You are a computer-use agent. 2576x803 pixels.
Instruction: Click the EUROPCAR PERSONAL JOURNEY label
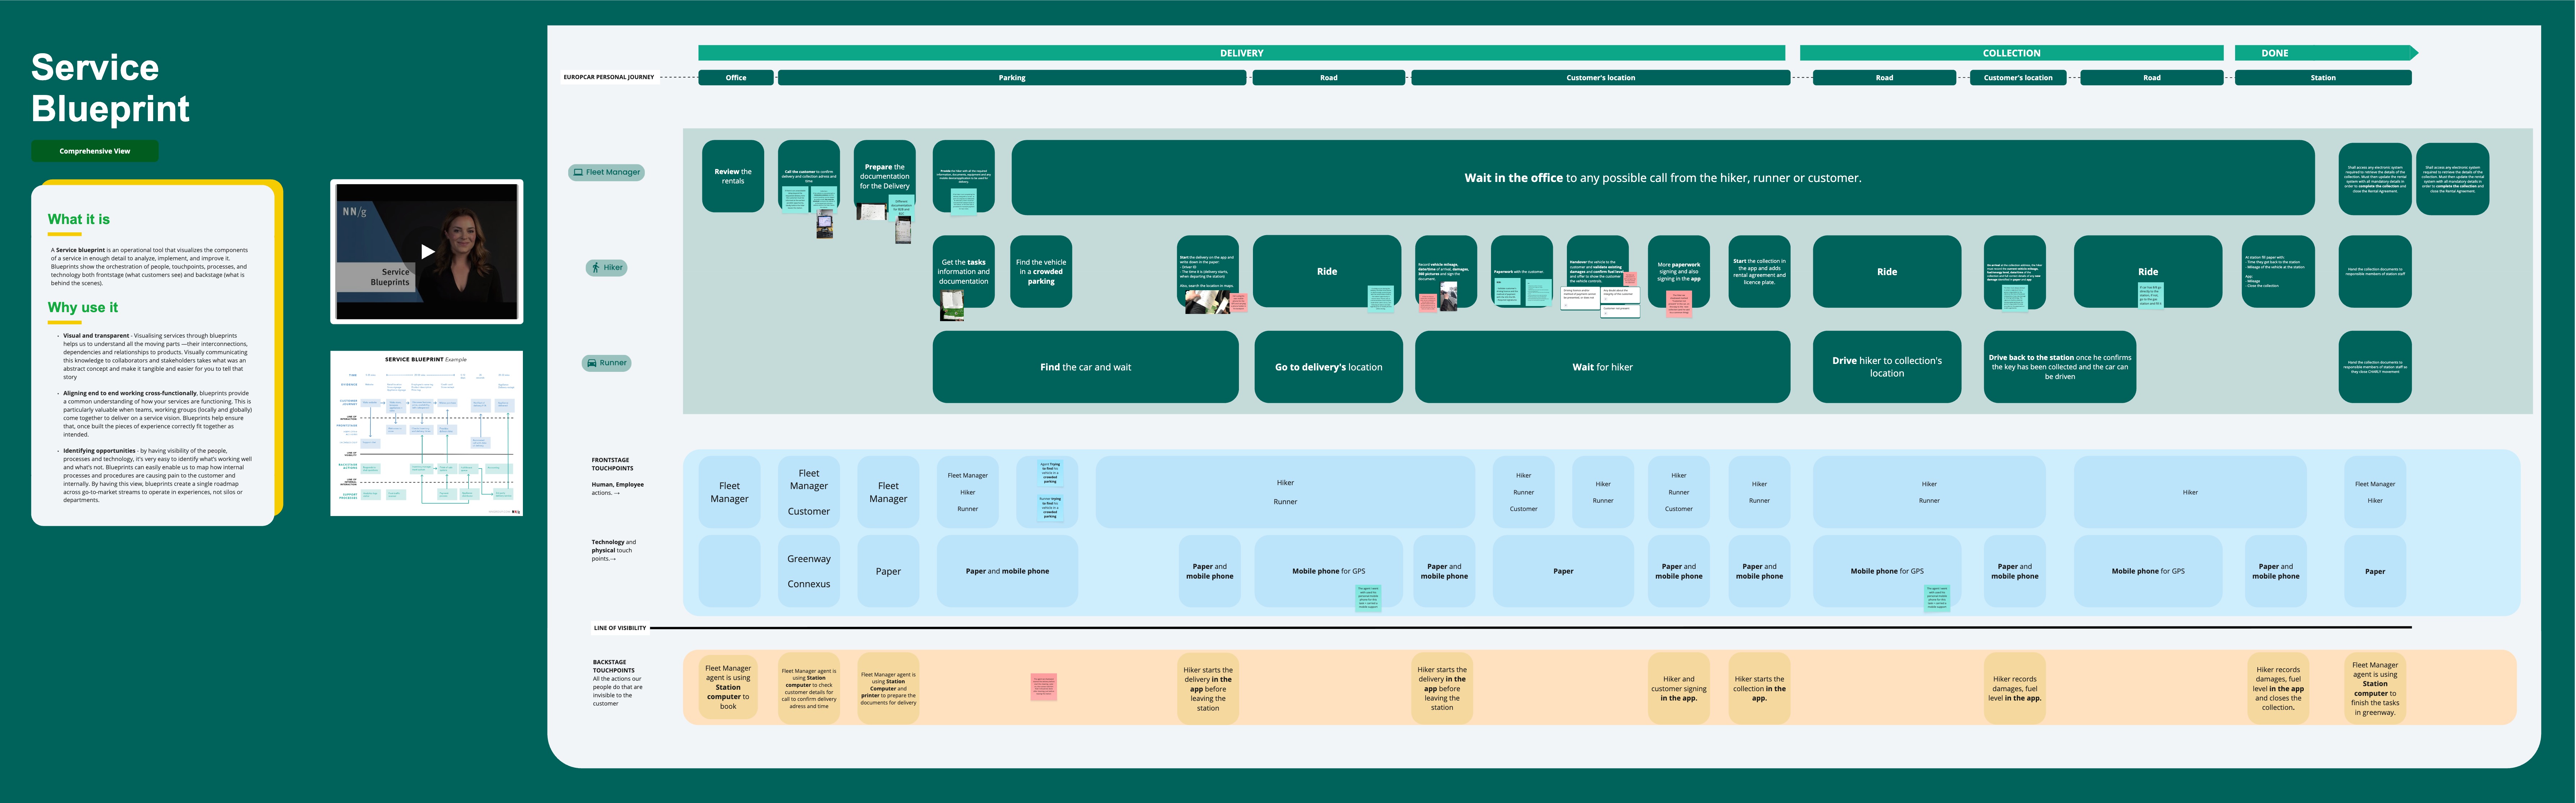[608, 77]
